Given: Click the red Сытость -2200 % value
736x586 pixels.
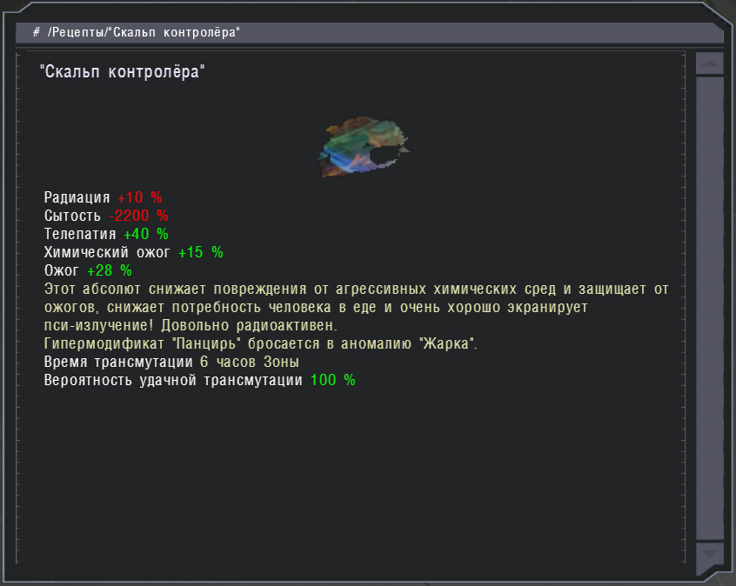Looking at the screenshot, I should [138, 216].
